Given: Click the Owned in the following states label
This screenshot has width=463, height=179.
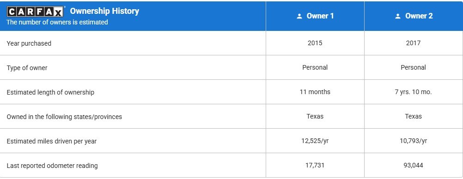Looking at the screenshot, I should pyautogui.click(x=64, y=117).
